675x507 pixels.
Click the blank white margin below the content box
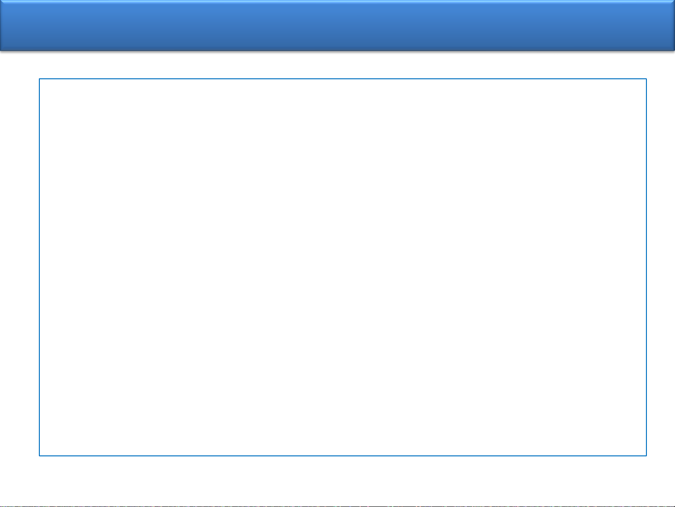pos(337,480)
